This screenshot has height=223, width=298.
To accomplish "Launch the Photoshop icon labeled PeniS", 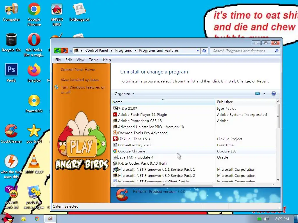I will pos(11,73).
